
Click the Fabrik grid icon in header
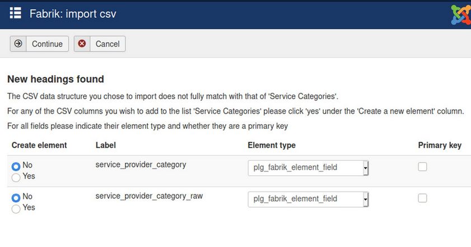[16, 13]
